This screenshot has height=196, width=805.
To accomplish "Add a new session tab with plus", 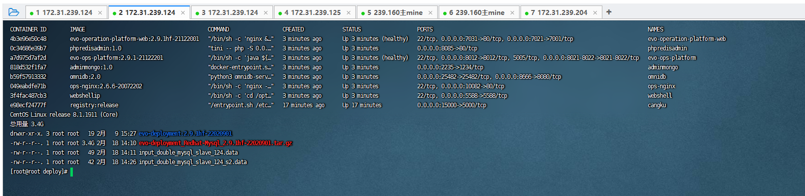I will (x=609, y=12).
